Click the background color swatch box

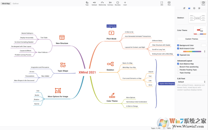pyautogui.click(x=204, y=45)
